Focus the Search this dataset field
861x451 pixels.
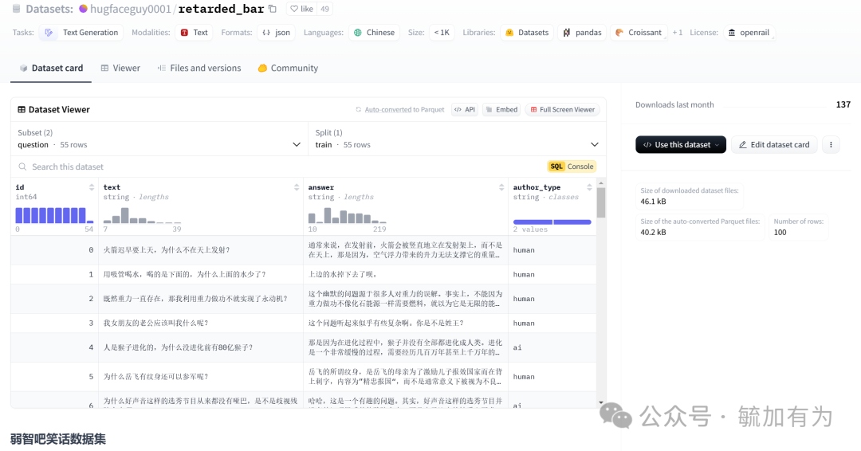[277, 167]
